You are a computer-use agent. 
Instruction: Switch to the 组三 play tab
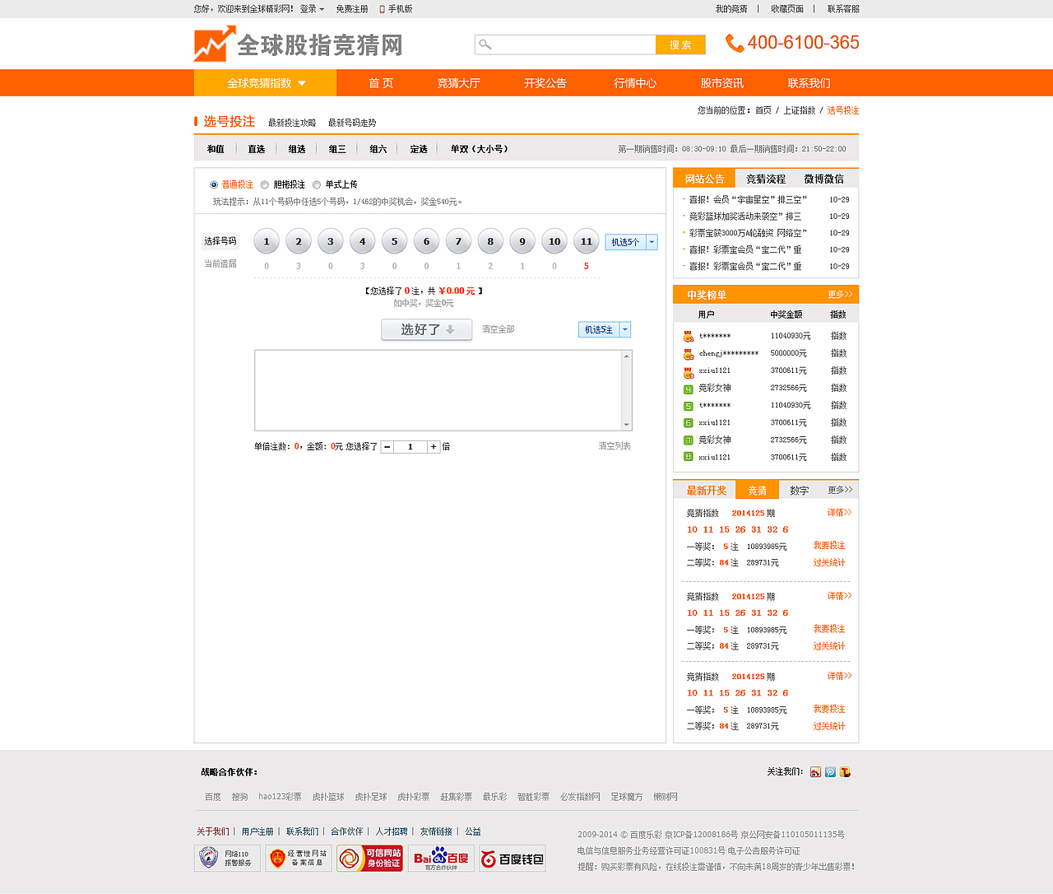pyautogui.click(x=337, y=149)
